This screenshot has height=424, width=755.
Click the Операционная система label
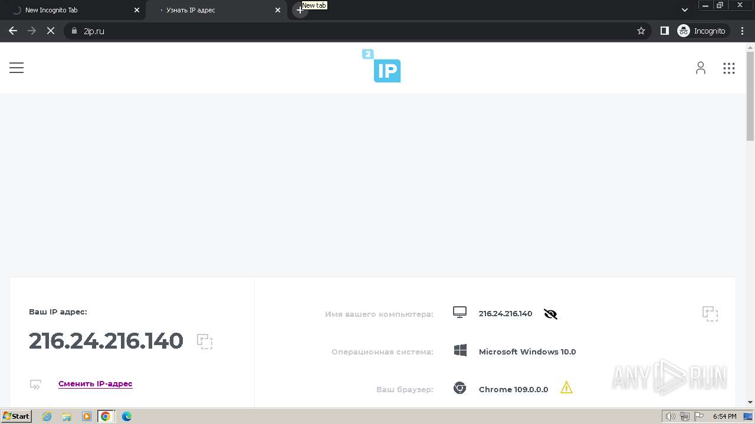(x=382, y=352)
